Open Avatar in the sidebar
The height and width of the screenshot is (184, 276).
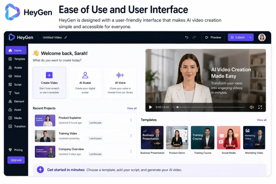click(15, 68)
